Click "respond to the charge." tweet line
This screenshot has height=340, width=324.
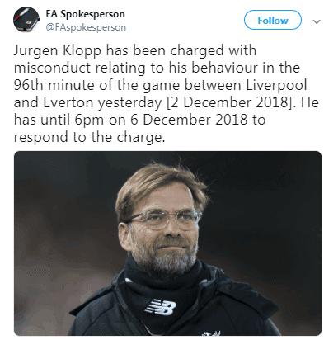[x=89, y=137]
